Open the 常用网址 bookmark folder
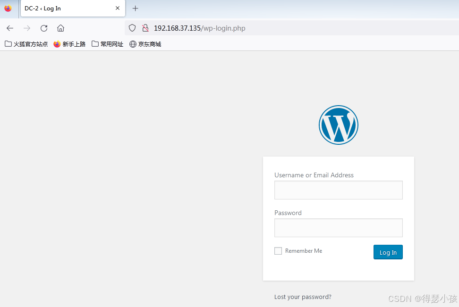 tap(108, 44)
